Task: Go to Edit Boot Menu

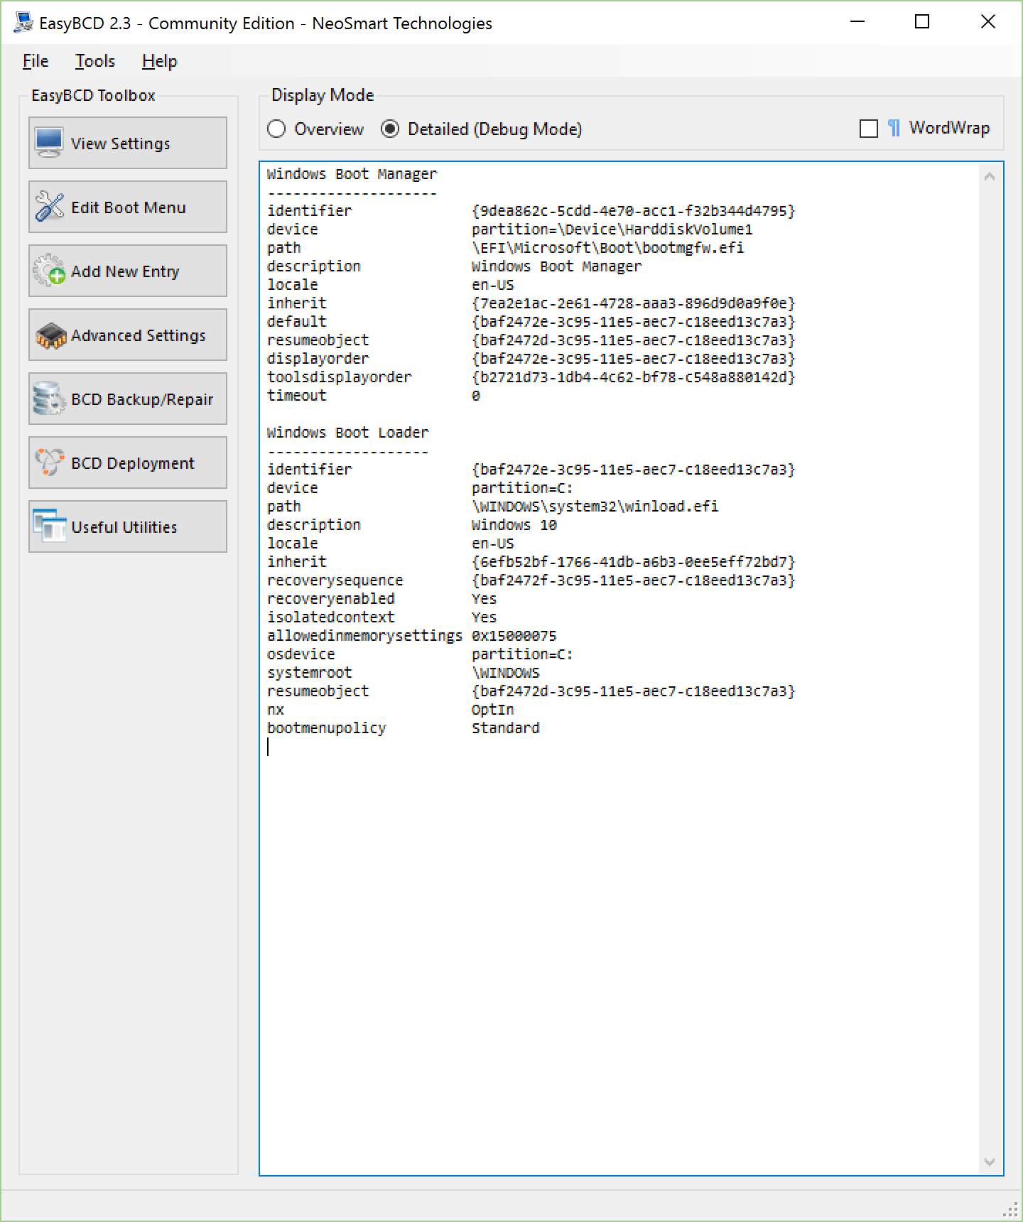Action: [x=128, y=207]
